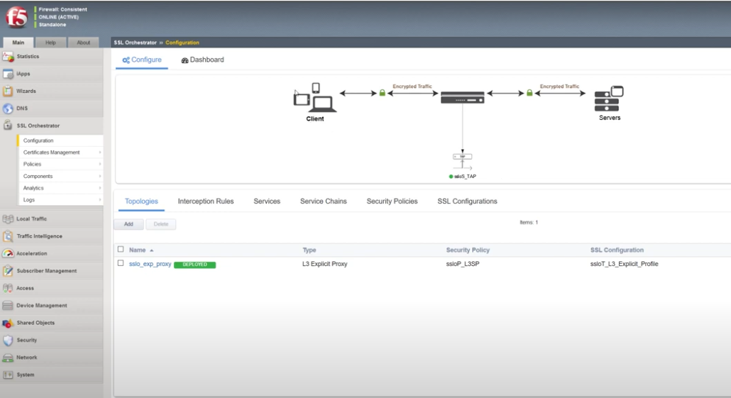Open the Security Policies tab

tap(392, 201)
